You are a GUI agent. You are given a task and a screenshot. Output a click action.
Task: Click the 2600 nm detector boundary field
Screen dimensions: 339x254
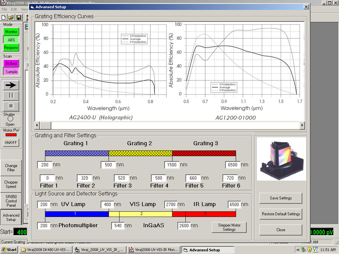click(x=184, y=226)
